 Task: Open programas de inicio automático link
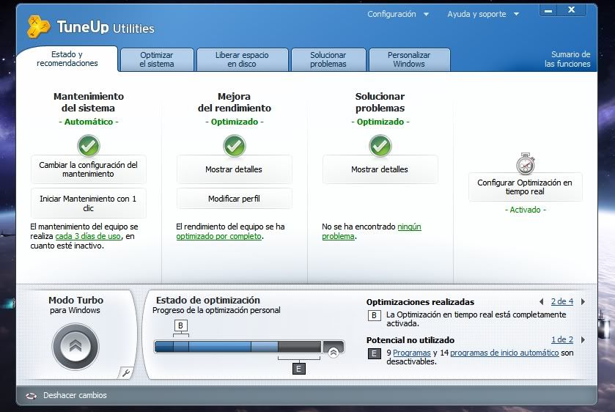[x=504, y=353]
